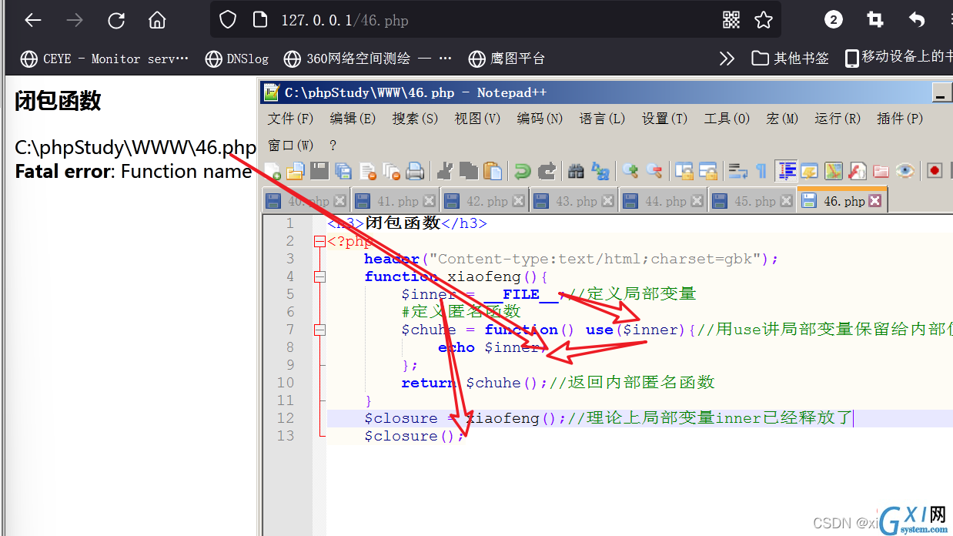This screenshot has height=536, width=953.
Task: Open Folder as Workspace icon
Action: point(881,171)
